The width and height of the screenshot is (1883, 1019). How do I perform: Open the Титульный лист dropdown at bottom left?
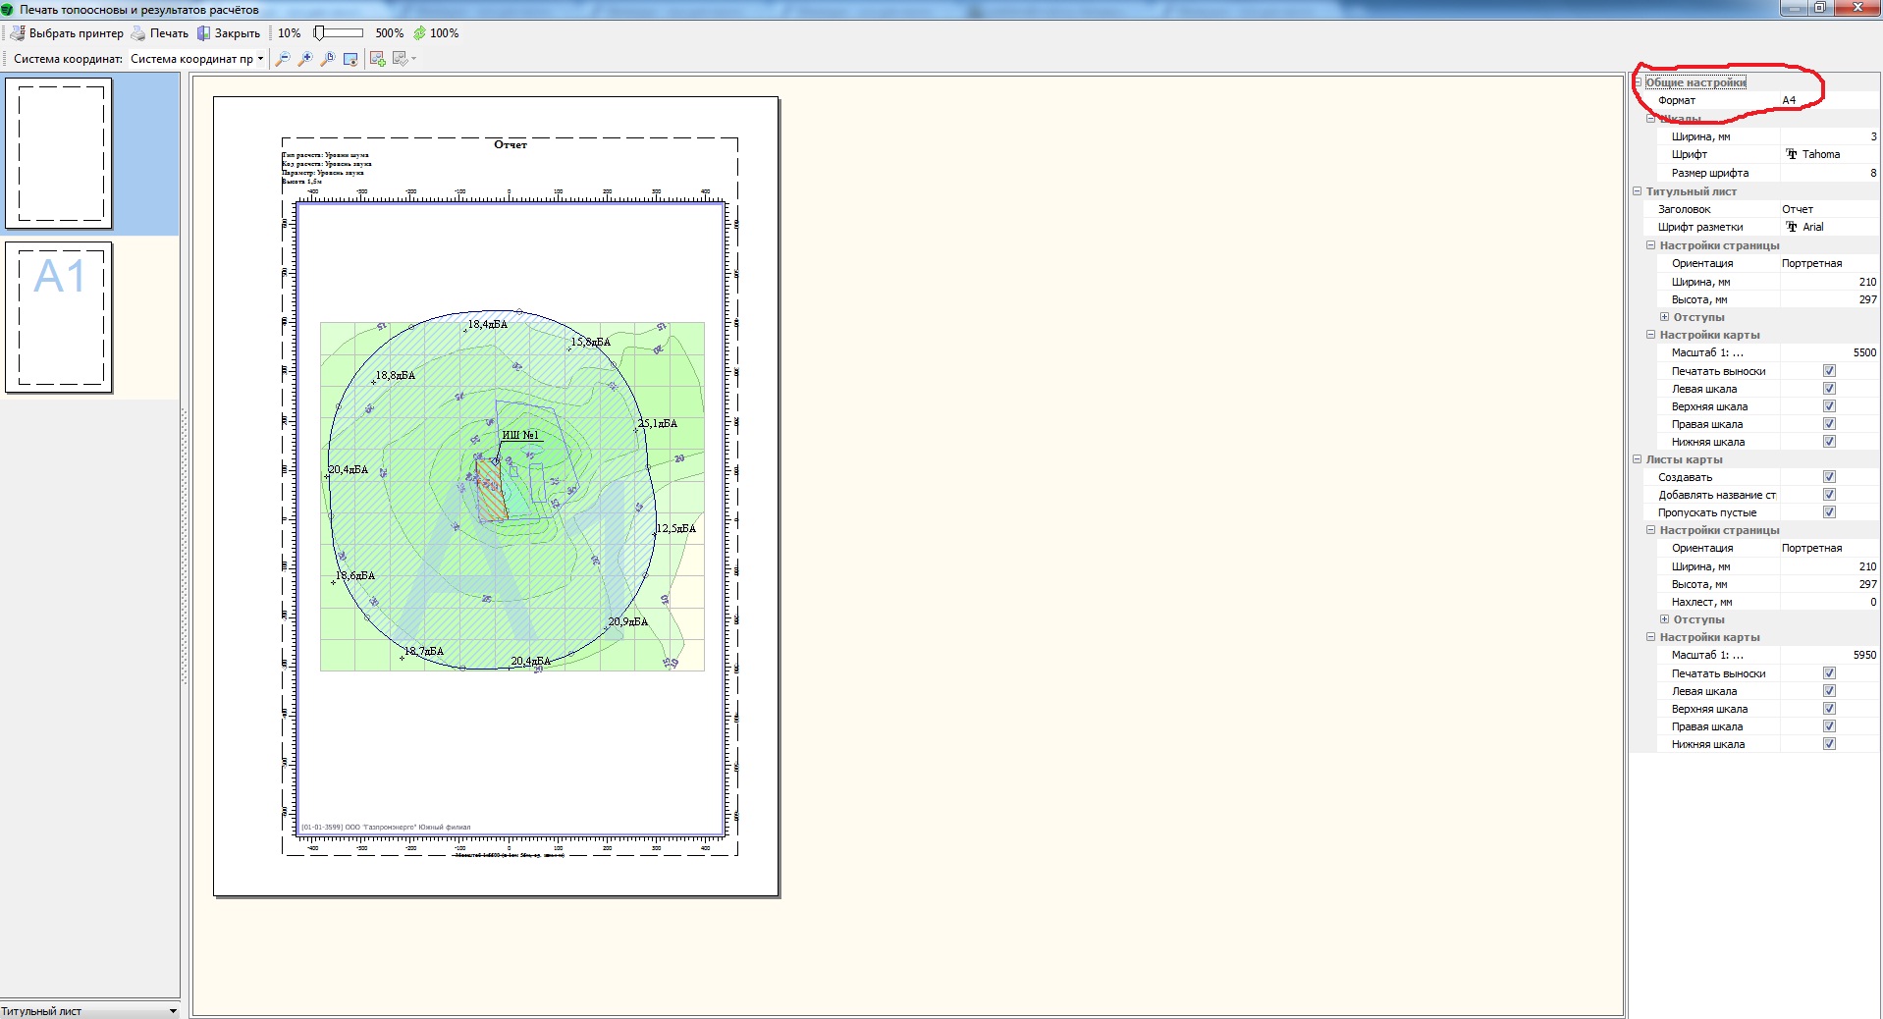173,1011
